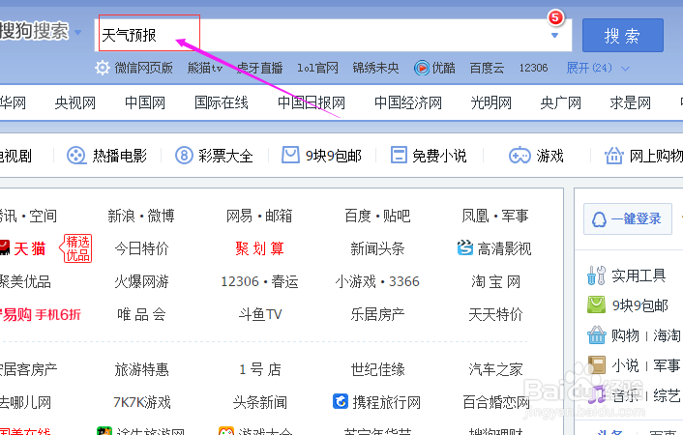The image size is (683, 435).
Task: Click the 携程旅行网 dolphin icon
Action: (x=341, y=401)
